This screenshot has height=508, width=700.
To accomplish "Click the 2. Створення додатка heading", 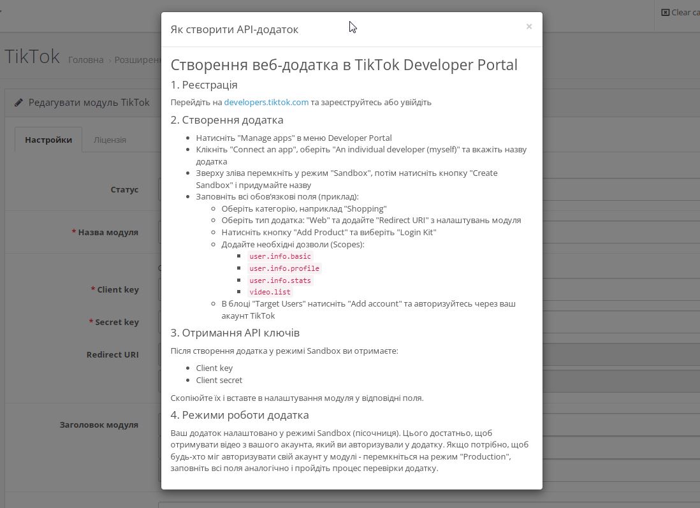I will (227, 120).
